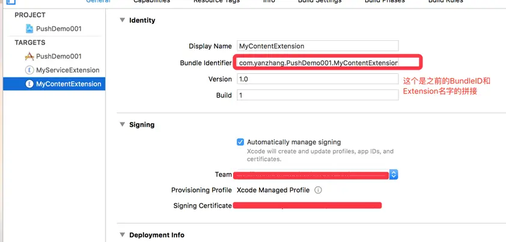Viewport: 506px width, 242px height.
Task: Click the Display Name field
Action: coord(317,46)
